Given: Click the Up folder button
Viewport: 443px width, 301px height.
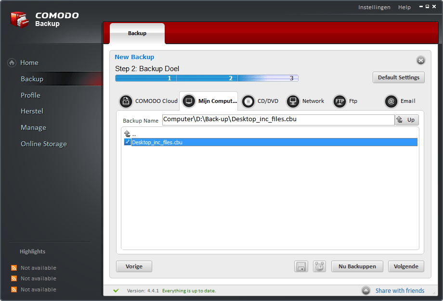Looking at the screenshot, I should click(x=407, y=120).
